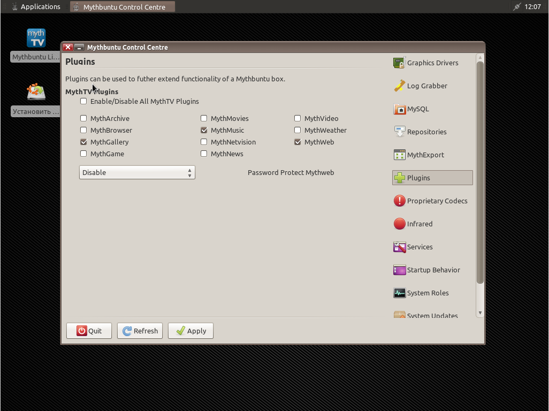549x411 pixels.
Task: Switch to the Startup Behavior section
Action: (x=432, y=270)
